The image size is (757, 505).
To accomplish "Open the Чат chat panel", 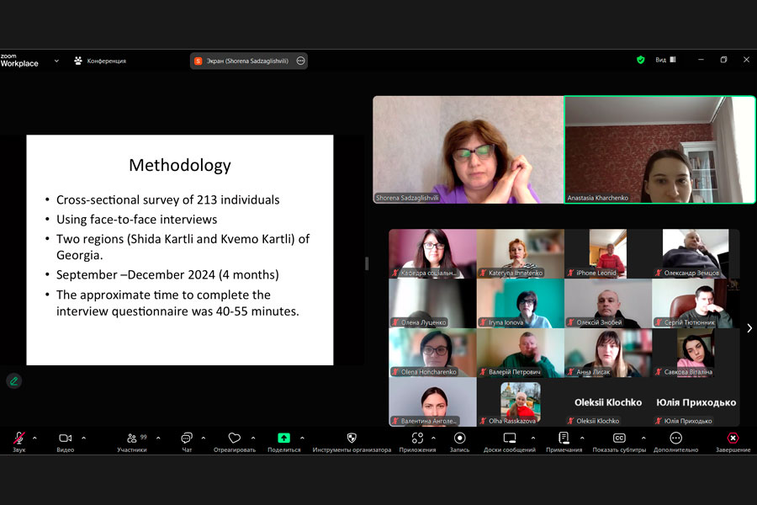I will (x=187, y=439).
